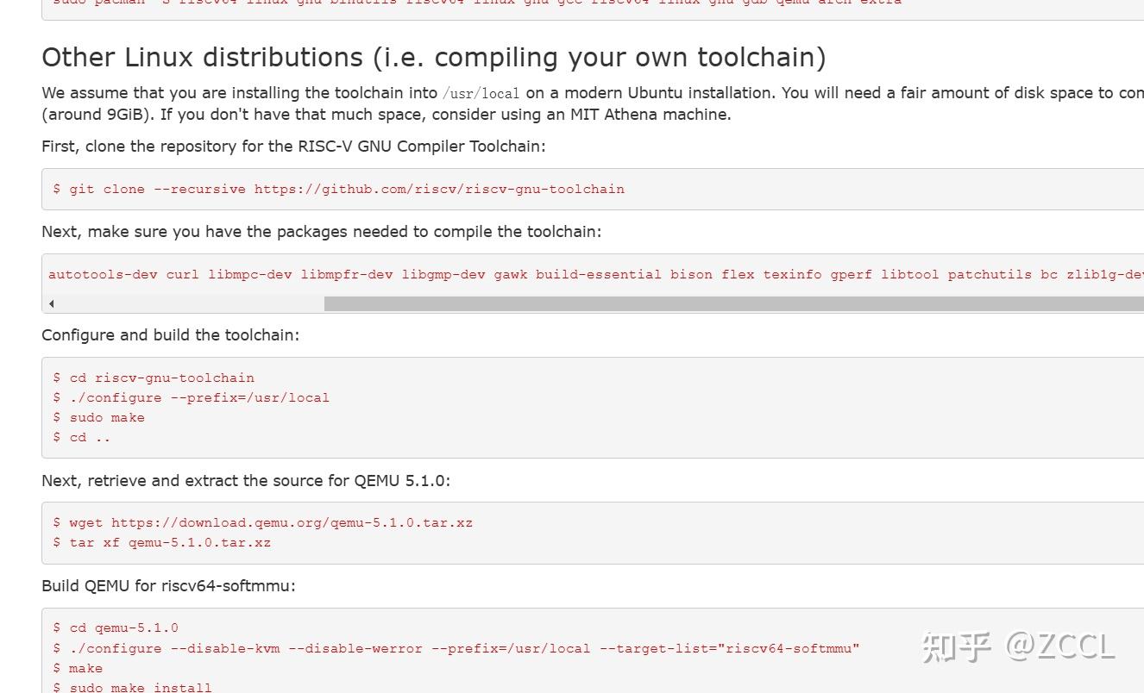Click the empty scrollbar track left of thumb
Screen dimensions: 1144x693
click(x=192, y=303)
